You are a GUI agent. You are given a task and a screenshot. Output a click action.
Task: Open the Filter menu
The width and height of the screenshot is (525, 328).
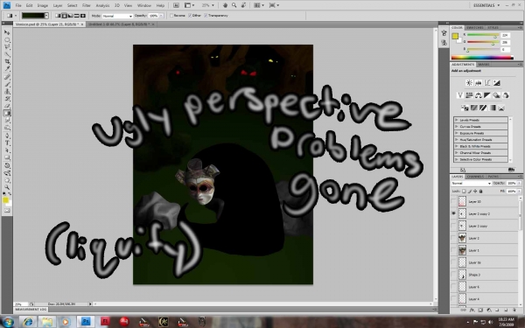(87, 5)
